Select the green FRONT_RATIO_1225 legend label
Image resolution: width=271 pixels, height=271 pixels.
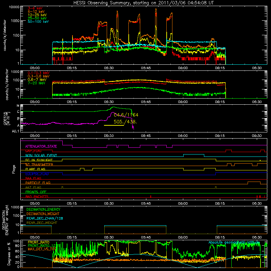point(44,246)
